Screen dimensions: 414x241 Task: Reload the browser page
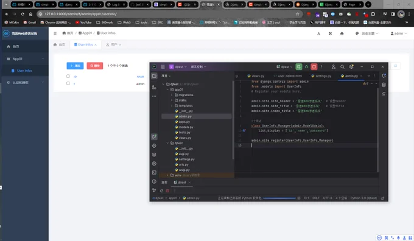pos(23,14)
